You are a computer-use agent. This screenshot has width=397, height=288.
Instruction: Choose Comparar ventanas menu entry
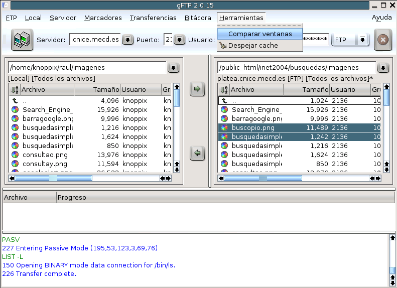pyautogui.click(x=260, y=34)
